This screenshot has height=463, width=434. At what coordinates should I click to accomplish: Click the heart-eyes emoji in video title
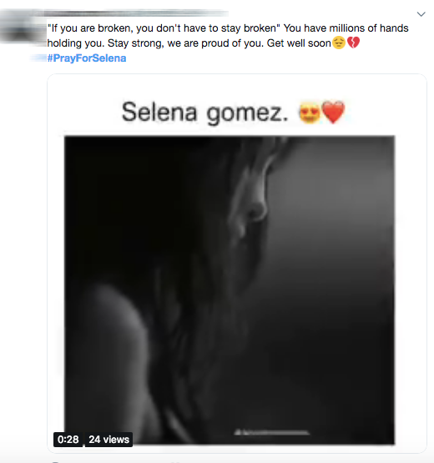tap(310, 113)
